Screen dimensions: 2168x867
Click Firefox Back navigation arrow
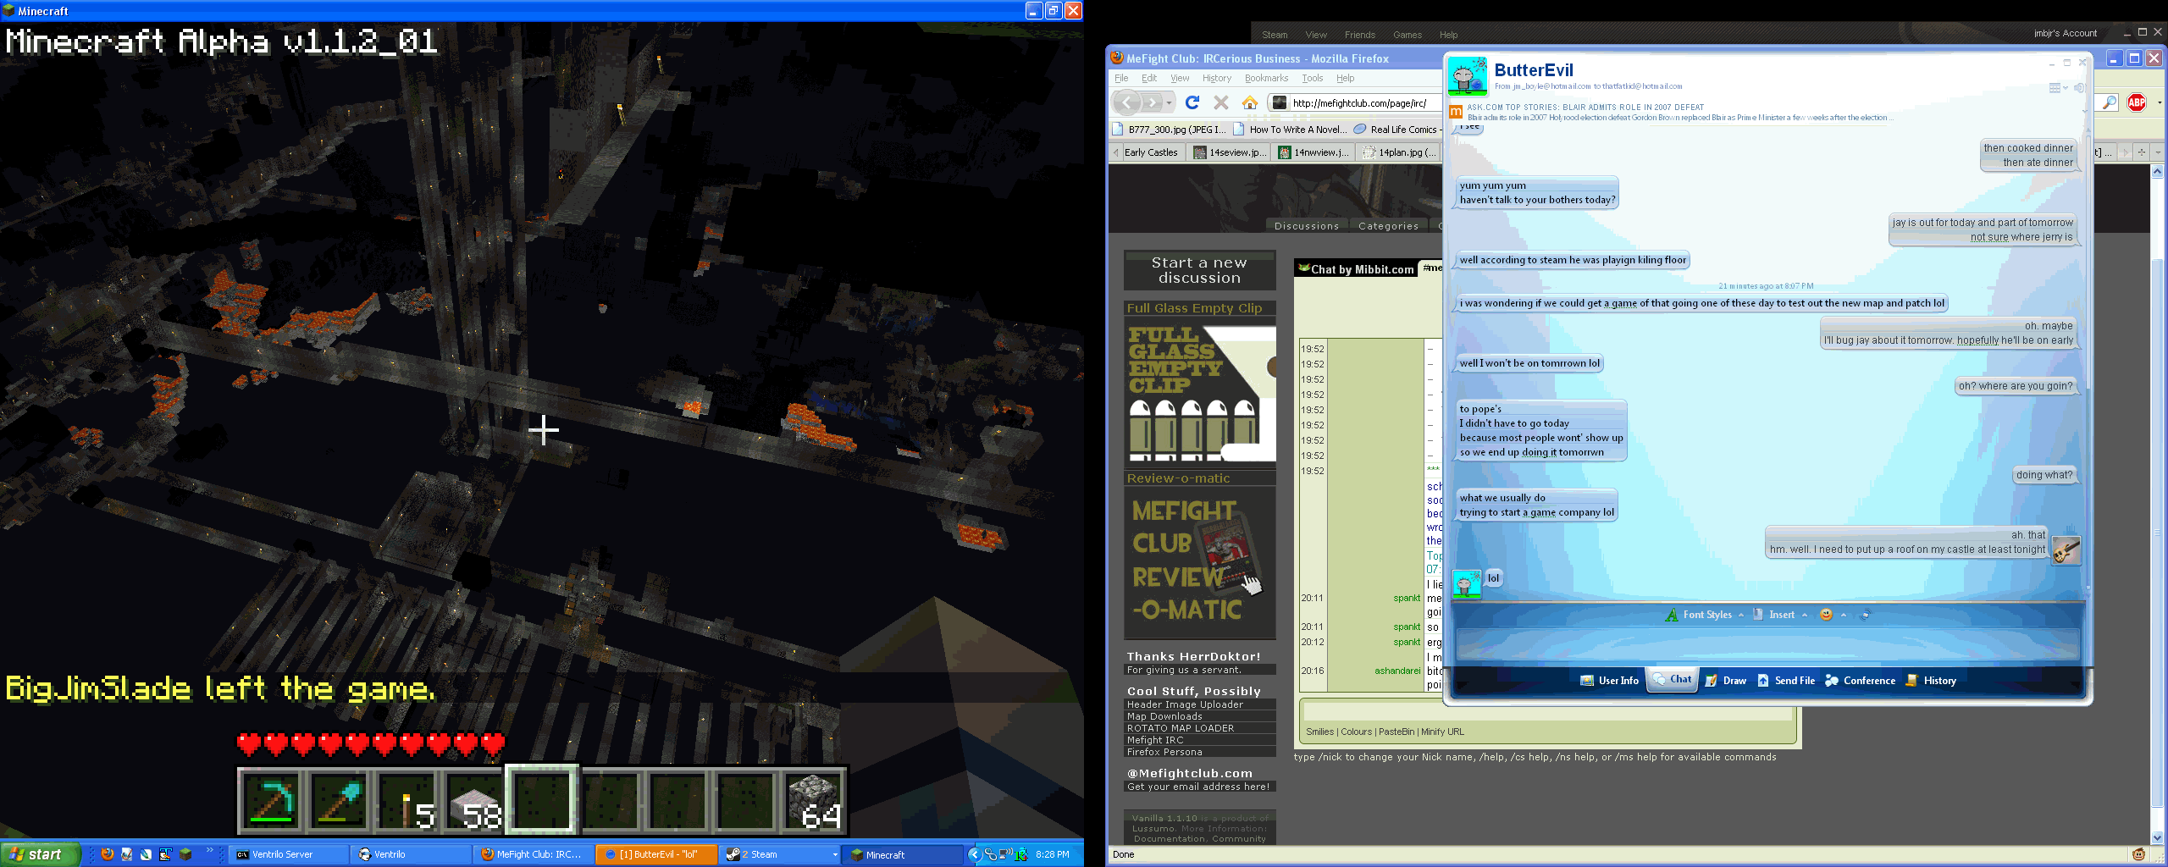click(1125, 103)
